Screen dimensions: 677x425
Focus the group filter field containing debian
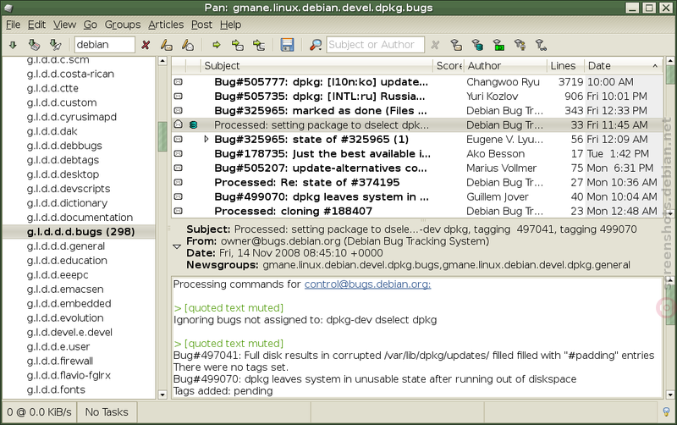pos(104,45)
